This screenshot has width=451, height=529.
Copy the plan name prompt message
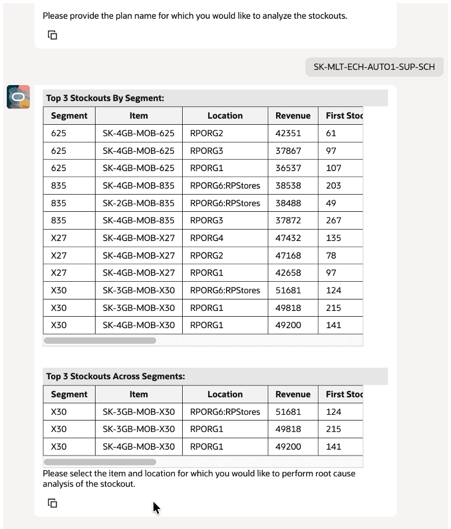click(x=52, y=34)
